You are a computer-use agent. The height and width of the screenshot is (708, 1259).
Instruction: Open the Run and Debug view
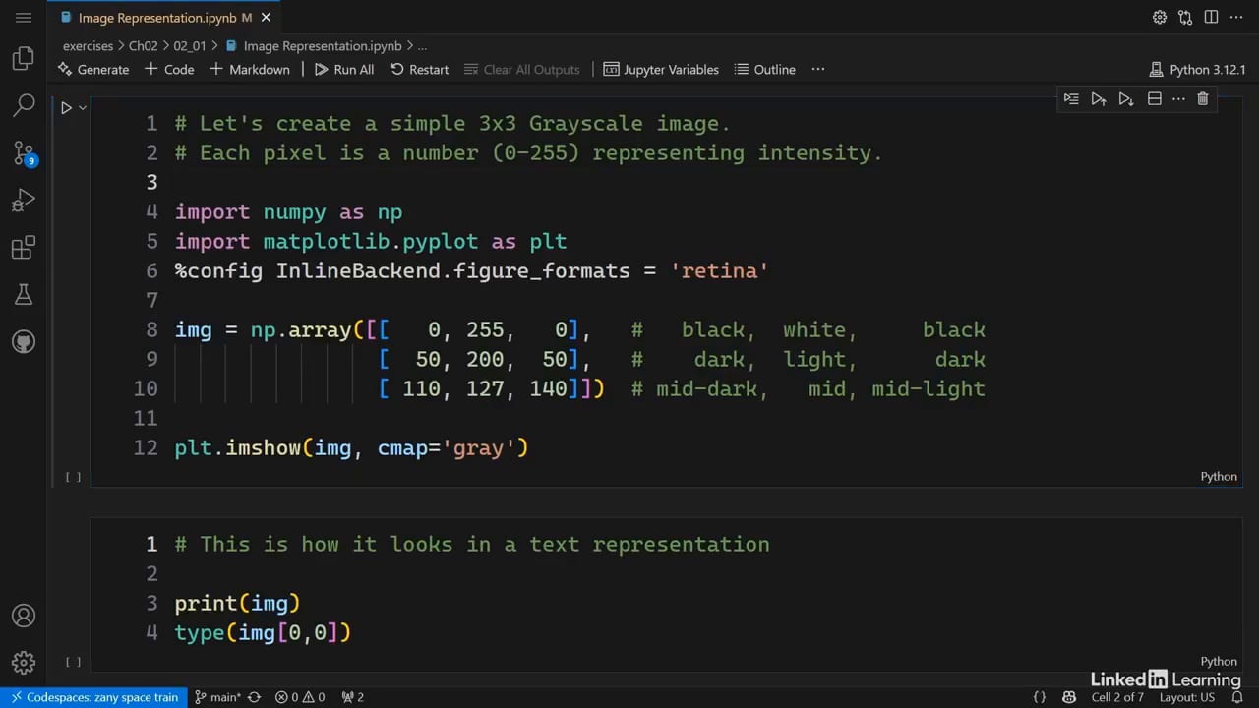[24, 201]
